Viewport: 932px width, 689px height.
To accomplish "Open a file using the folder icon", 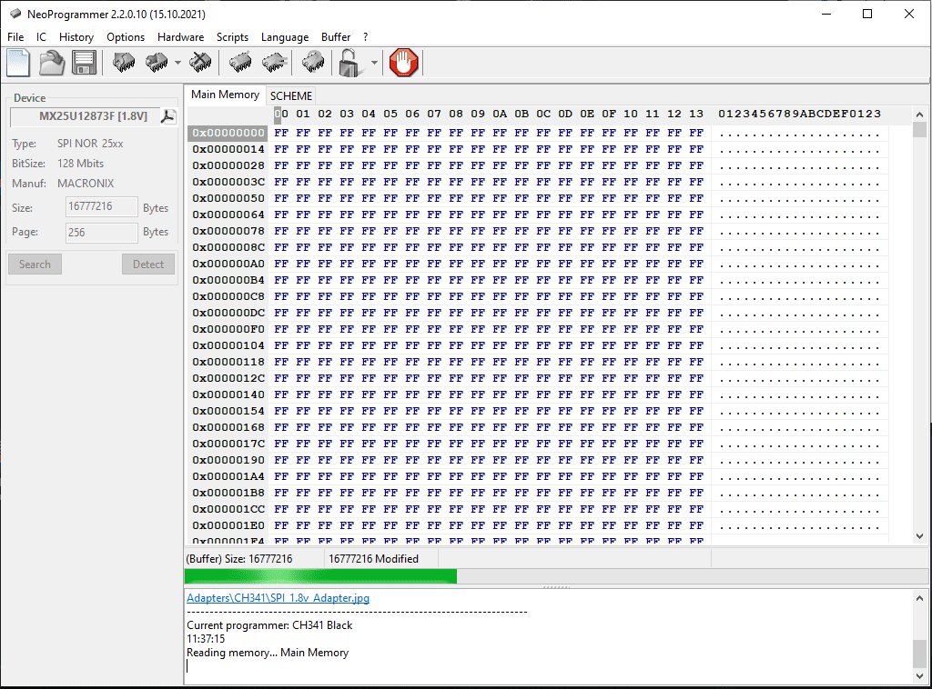I will pos(52,63).
